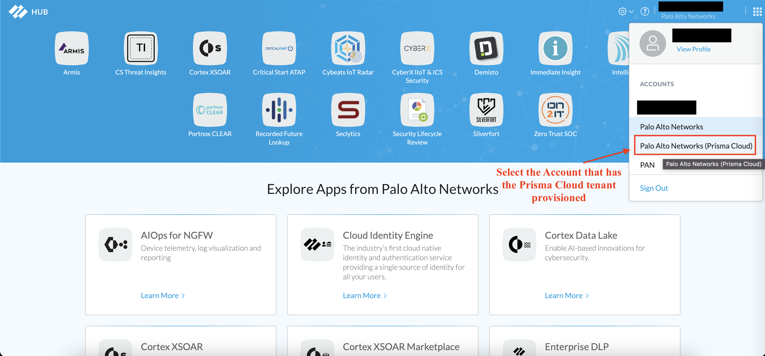Click the View Profile link
The width and height of the screenshot is (765, 356).
[693, 49]
